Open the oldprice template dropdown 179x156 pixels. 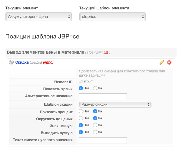pos(113,17)
